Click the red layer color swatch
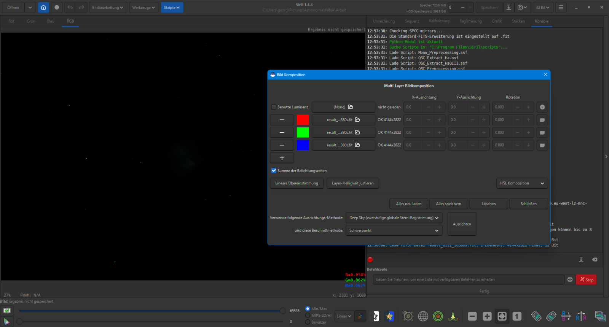This screenshot has height=327, width=609. 303,120
